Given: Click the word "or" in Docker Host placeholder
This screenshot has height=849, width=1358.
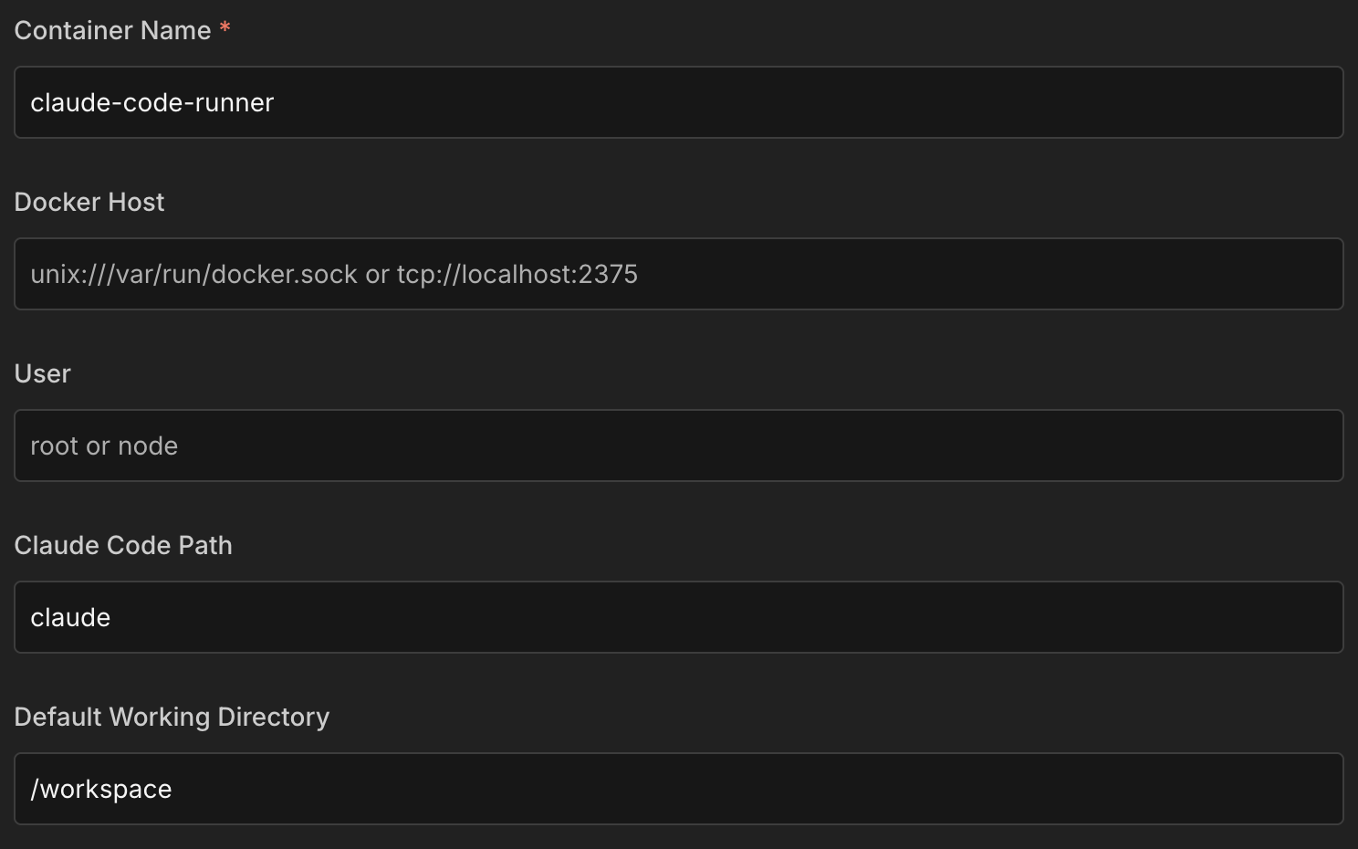Looking at the screenshot, I should click(x=377, y=275).
